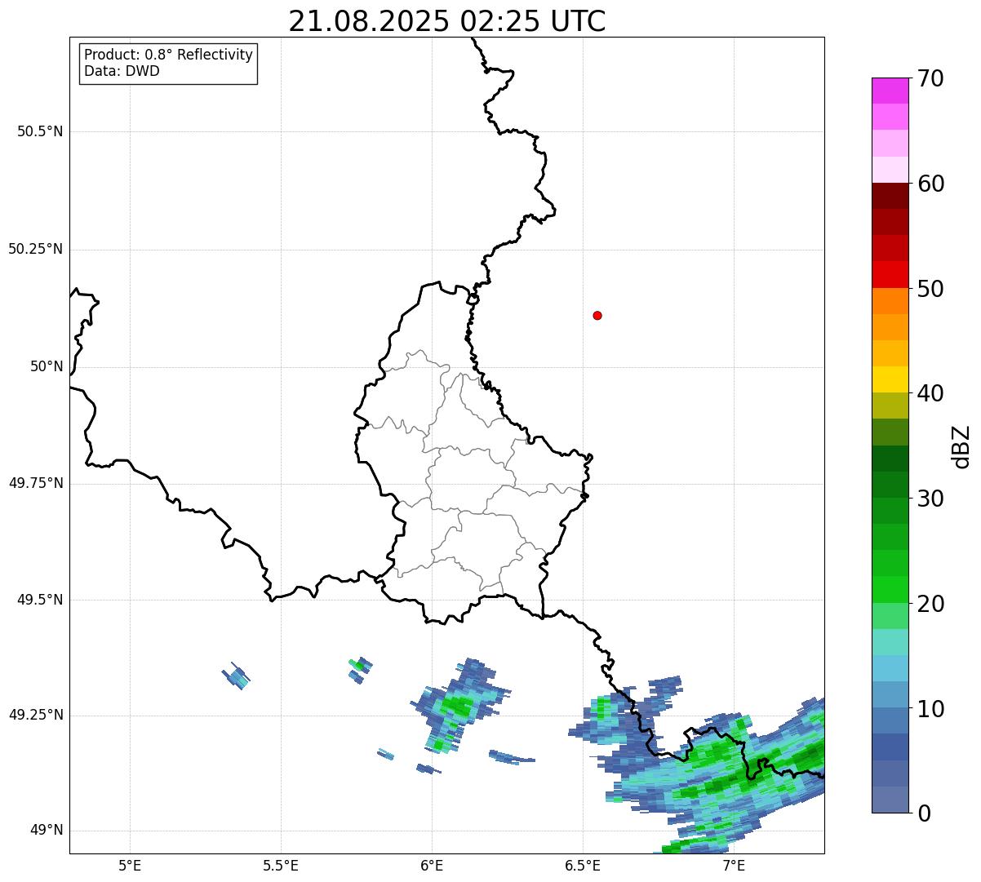This screenshot has width=981, height=882.
Task: Click the '49.25°N' latitude label
Action: coord(36,715)
